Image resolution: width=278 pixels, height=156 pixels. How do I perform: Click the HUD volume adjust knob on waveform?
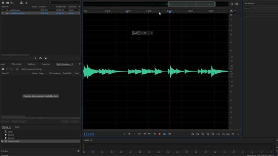(139, 33)
